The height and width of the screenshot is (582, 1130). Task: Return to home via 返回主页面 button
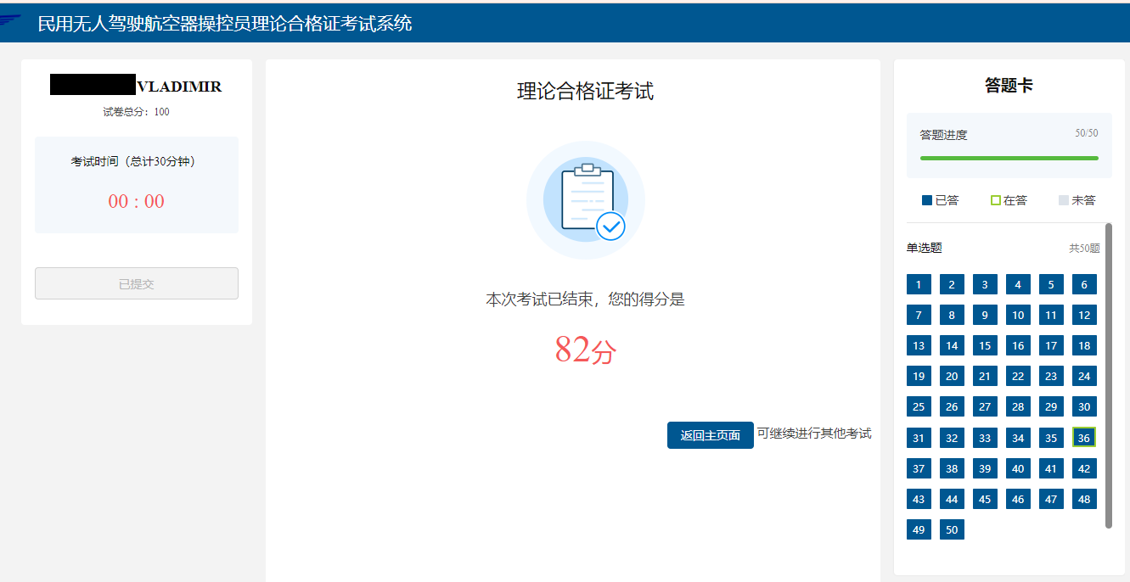coord(711,435)
